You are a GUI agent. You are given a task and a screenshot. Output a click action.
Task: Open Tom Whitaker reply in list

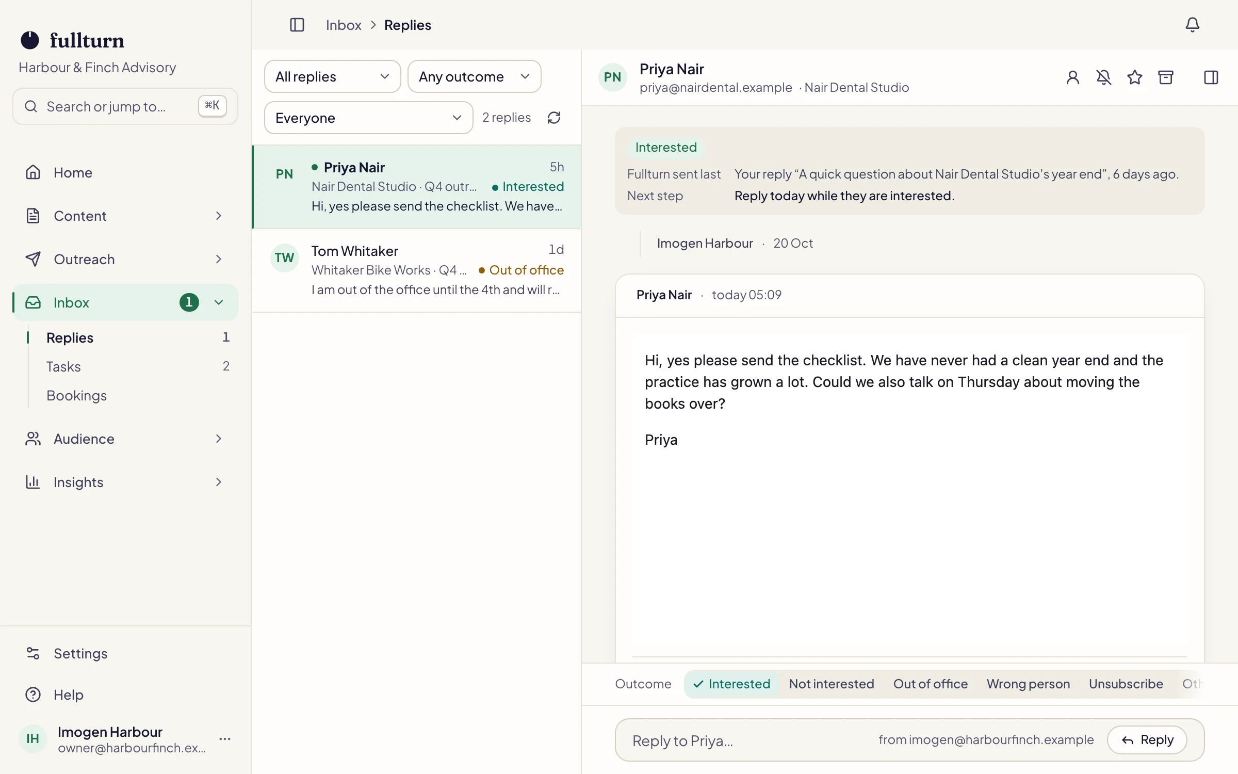(x=417, y=270)
